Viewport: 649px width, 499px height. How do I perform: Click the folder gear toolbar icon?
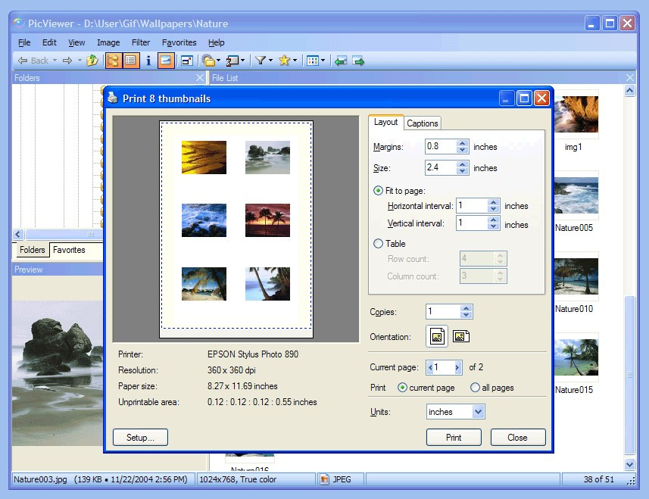[x=209, y=61]
